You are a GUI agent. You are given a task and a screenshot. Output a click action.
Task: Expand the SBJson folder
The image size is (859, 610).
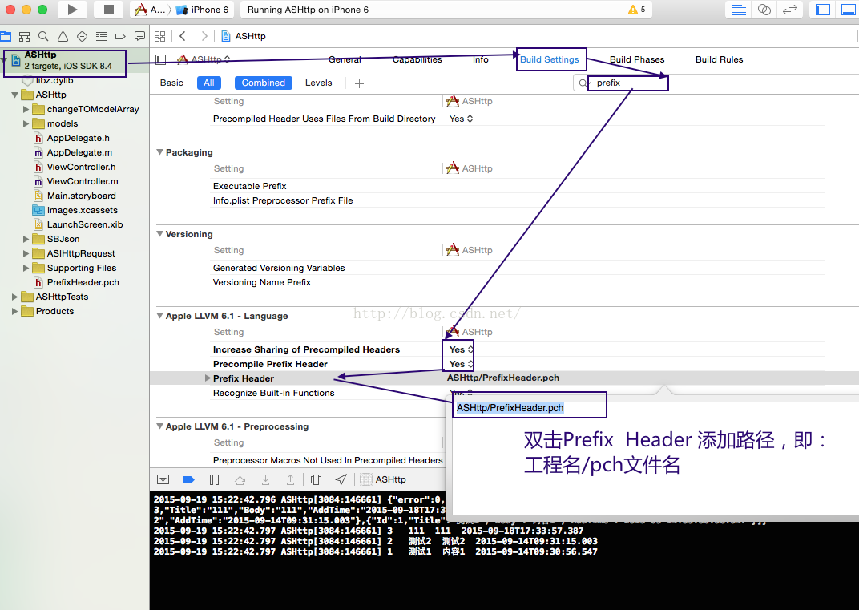click(x=26, y=239)
